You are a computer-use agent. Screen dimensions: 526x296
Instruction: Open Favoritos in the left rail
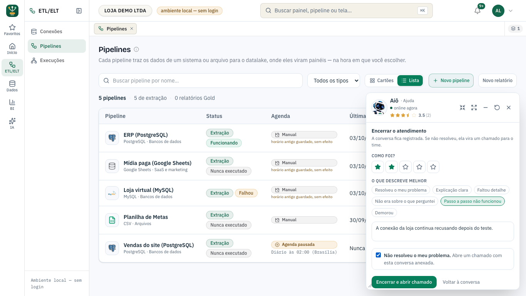12,30
